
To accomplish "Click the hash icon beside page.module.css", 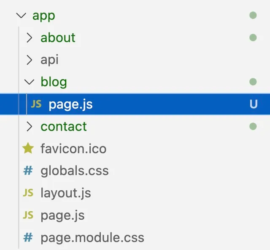I will [28, 237].
